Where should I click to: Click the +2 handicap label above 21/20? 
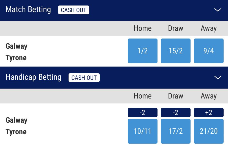click(x=209, y=113)
